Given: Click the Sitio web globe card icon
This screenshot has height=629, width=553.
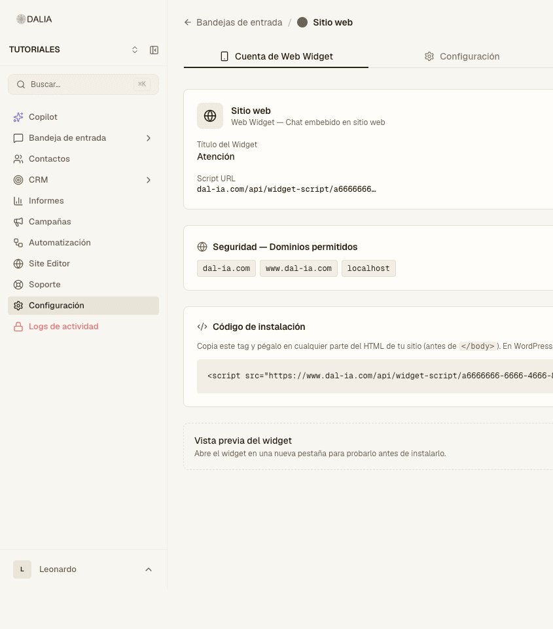Looking at the screenshot, I should (209, 116).
